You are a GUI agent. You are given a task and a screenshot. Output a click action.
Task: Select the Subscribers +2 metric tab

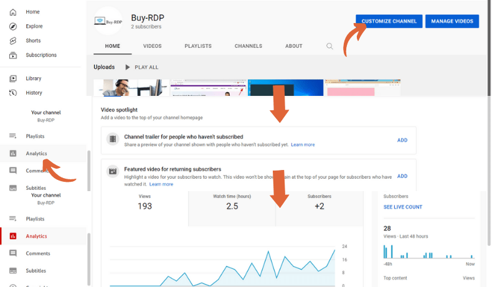(319, 209)
